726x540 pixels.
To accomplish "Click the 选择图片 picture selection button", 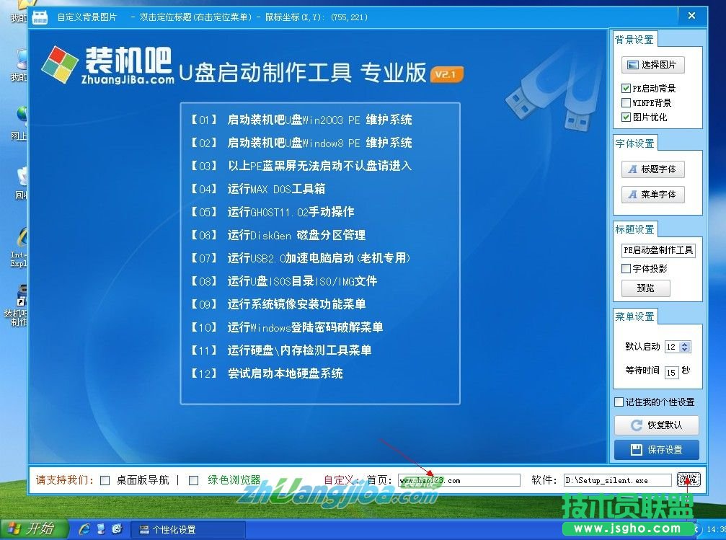I will click(654, 66).
